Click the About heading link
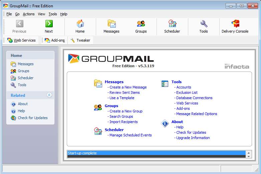This screenshot has height=174, width=261. tap(177, 122)
